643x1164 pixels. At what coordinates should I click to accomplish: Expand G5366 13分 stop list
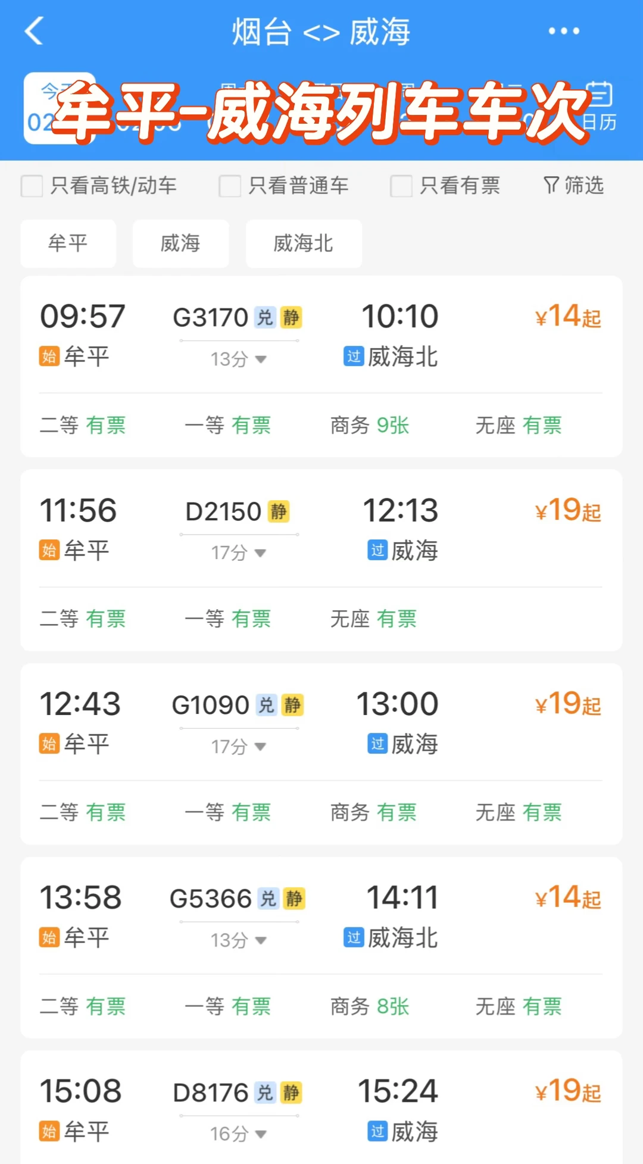click(x=238, y=940)
